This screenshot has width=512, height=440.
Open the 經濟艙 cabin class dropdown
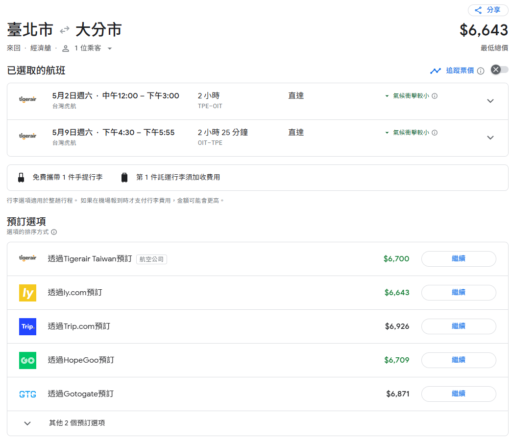[x=40, y=48]
